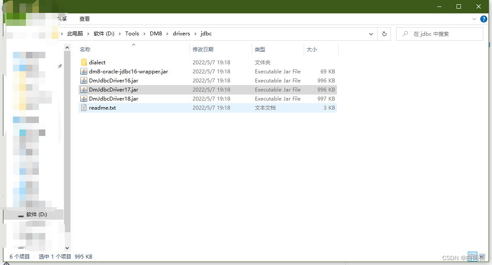Image resolution: width=492 pixels, height=265 pixels.
Task: Click the 文件夹 type cell of dialect
Action: (263, 63)
